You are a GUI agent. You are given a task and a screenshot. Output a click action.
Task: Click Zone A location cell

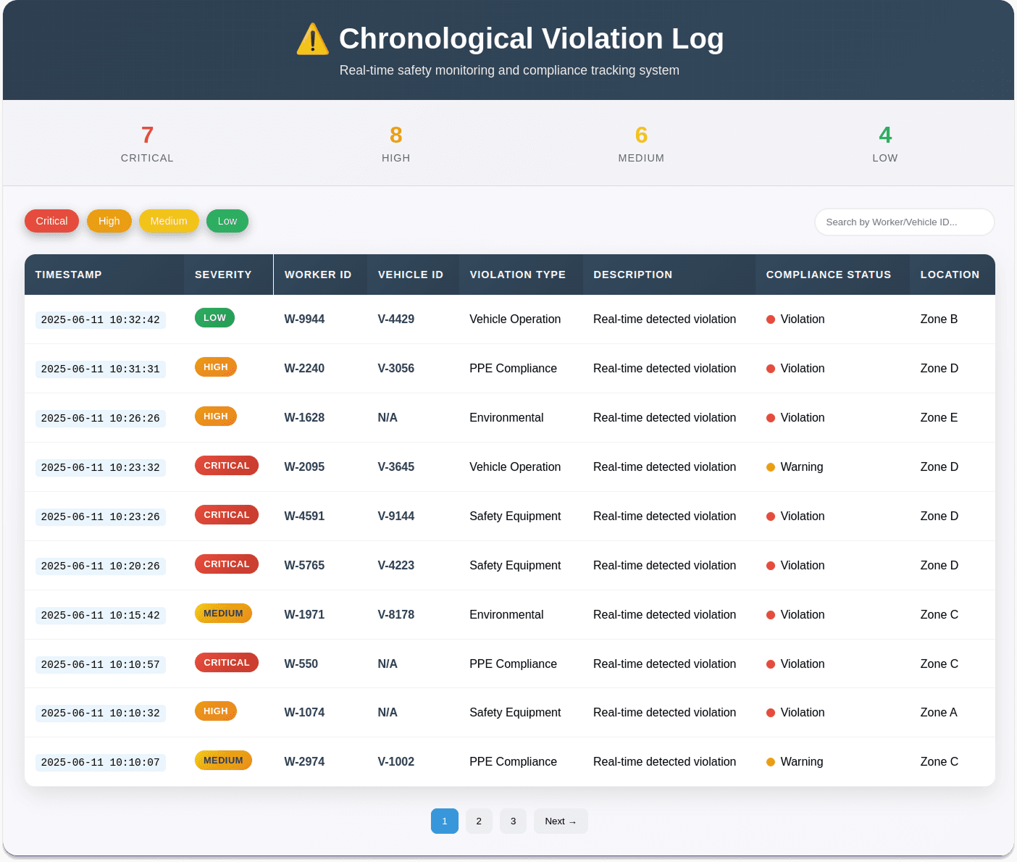coord(939,713)
